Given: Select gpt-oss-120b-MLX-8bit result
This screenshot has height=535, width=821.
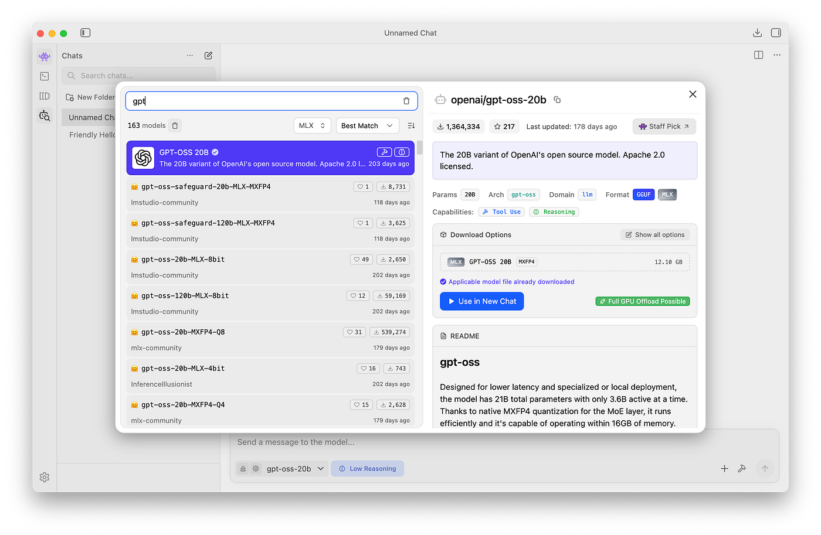Looking at the screenshot, I should click(270, 303).
